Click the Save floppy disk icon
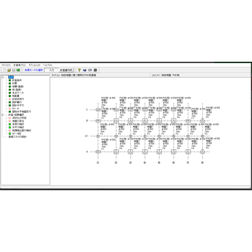Image resolution: width=252 pixels, height=252 pixels. [x=14, y=70]
